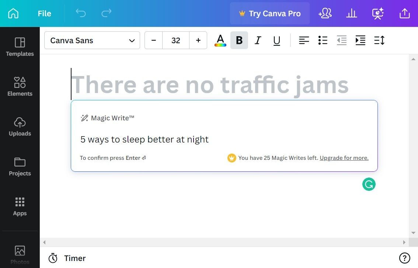Screen dimensions: 418x268
Task: Click Try Canva Pro button
Action: pyautogui.click(x=270, y=13)
